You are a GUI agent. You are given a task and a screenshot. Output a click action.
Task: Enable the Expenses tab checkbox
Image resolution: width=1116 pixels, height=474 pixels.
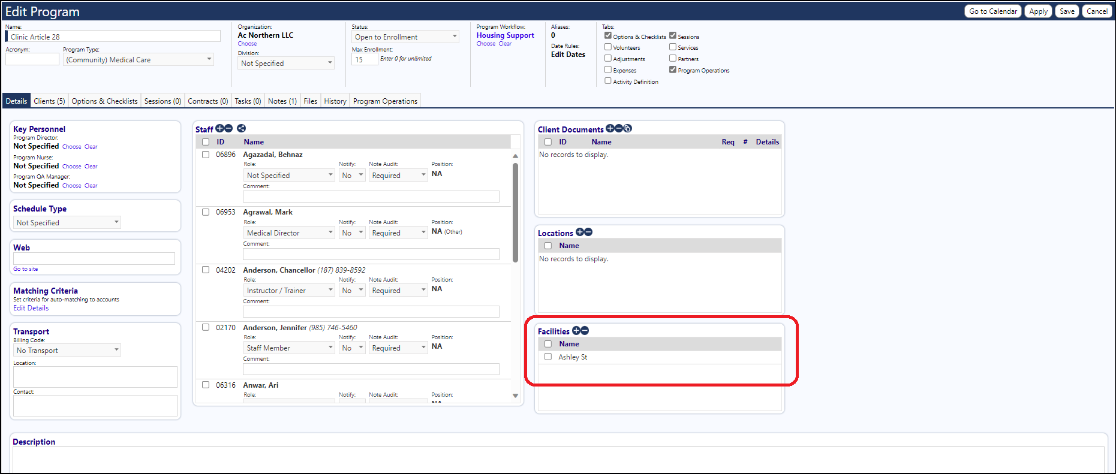[x=608, y=70]
